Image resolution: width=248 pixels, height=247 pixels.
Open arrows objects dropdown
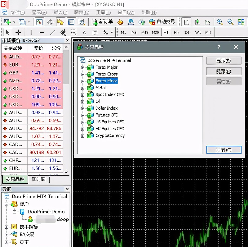[112, 33]
